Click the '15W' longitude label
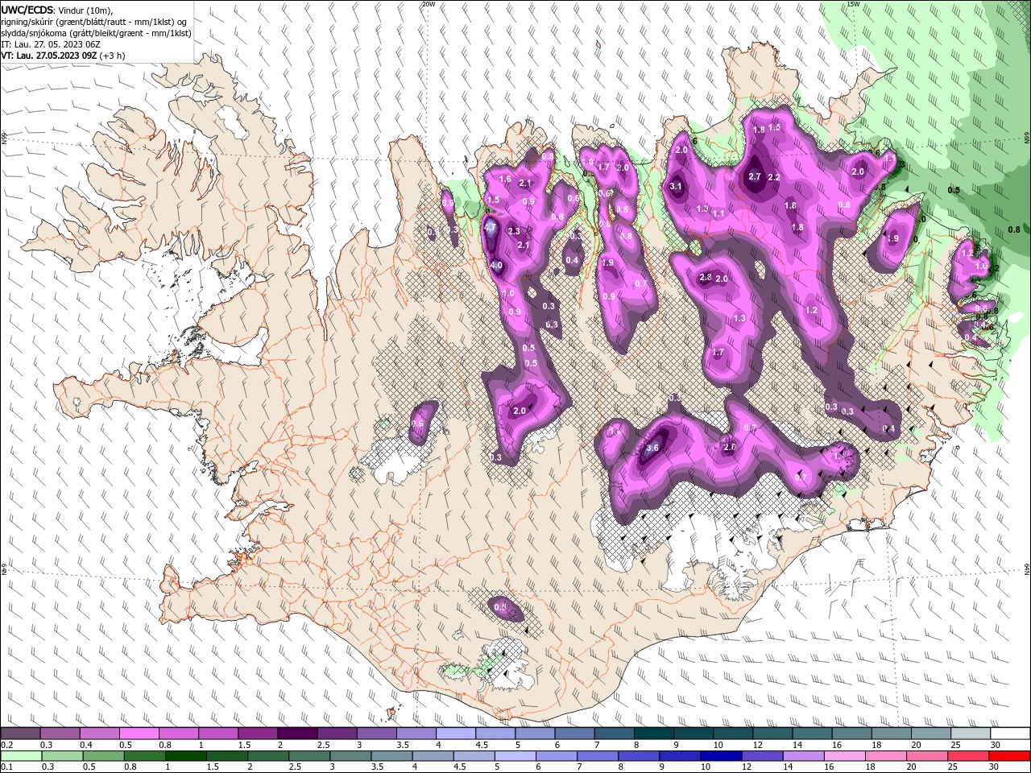This screenshot has height=773, width=1031. (853, 4)
